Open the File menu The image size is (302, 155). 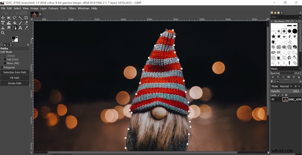3,8
